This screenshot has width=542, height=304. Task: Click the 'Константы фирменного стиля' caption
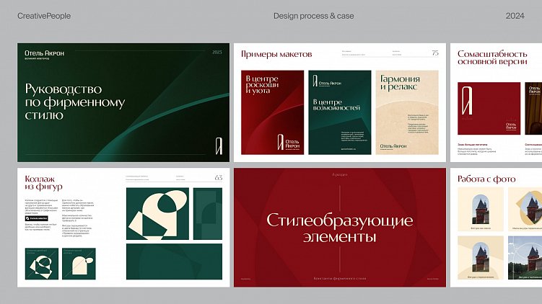[x=340, y=279]
